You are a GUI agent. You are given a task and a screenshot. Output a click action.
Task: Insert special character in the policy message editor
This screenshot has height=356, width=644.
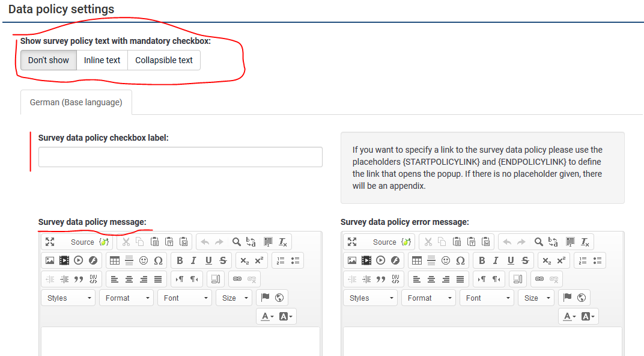[158, 260]
